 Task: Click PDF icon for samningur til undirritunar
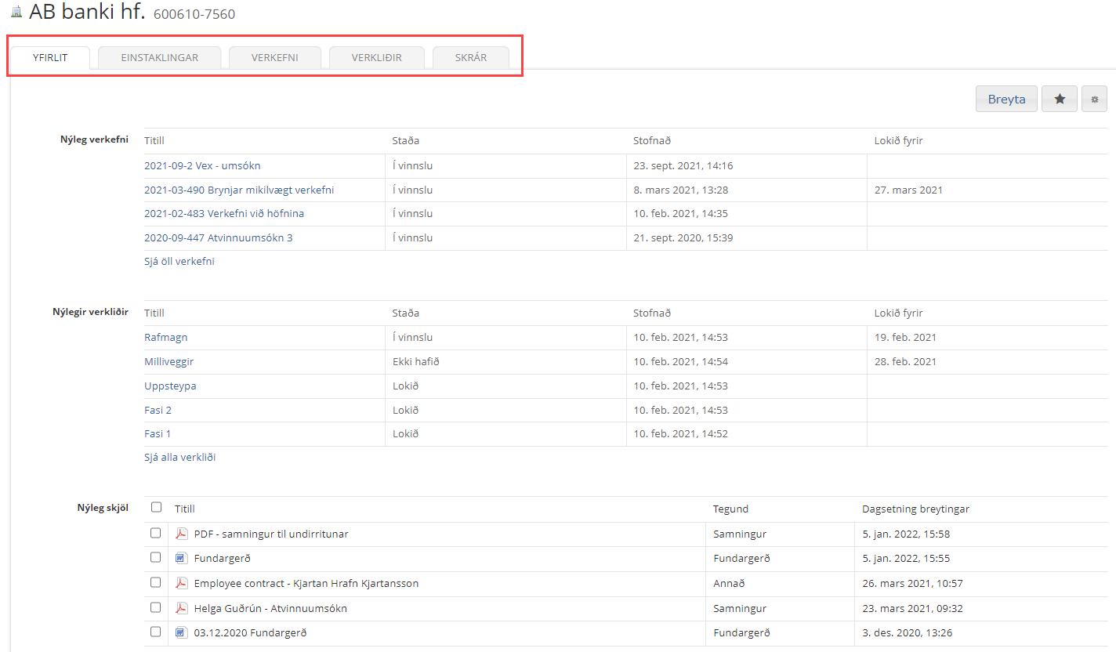tap(181, 534)
